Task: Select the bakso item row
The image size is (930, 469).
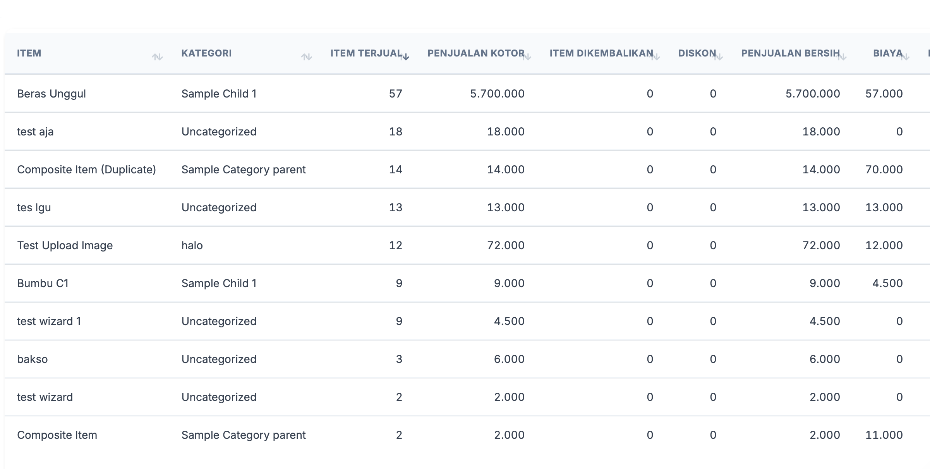Action: pos(33,359)
